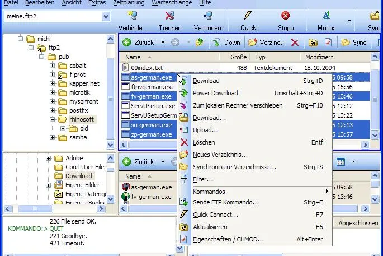
Task: Open the Modus dropdown arrow
Action: pyautogui.click(x=349, y=21)
